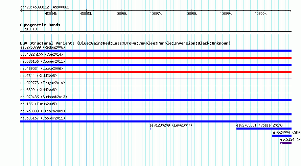This screenshot has width=301, height=166.
Task: Open nsv586157 (Cooper2011) label
Action: pos(43,118)
